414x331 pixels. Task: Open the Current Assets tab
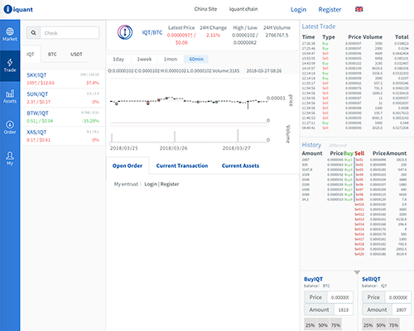tap(240, 165)
